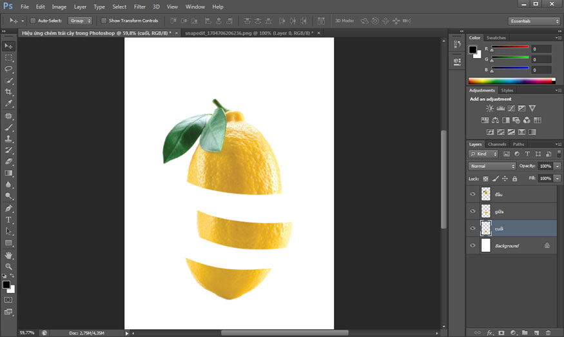Hide the cuối layer

click(x=472, y=228)
